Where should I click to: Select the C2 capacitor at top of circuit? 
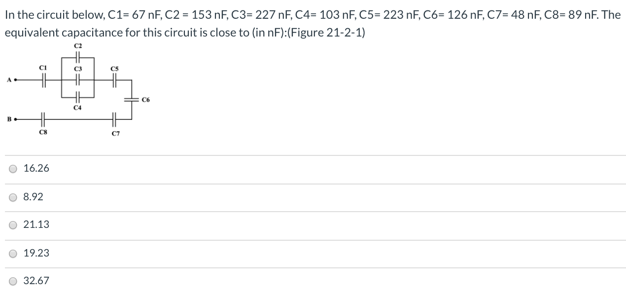(78, 57)
